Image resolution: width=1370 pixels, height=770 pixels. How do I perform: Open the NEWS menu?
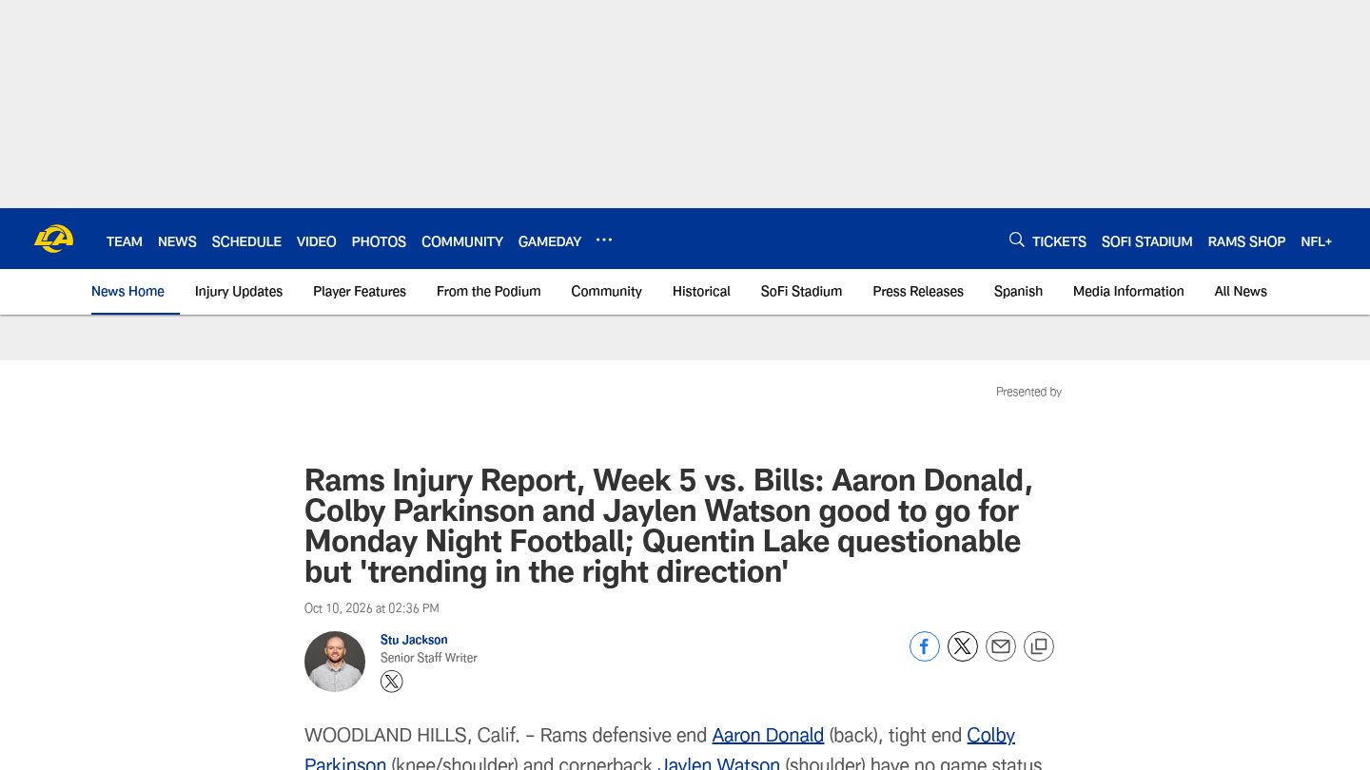177,241
